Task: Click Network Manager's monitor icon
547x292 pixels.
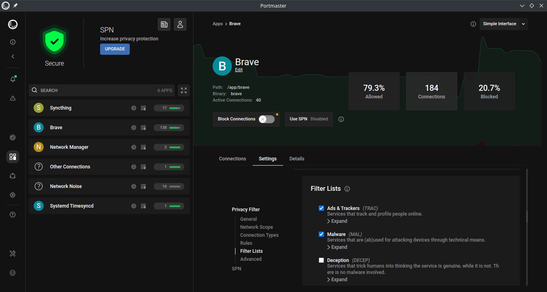Action: (134, 147)
